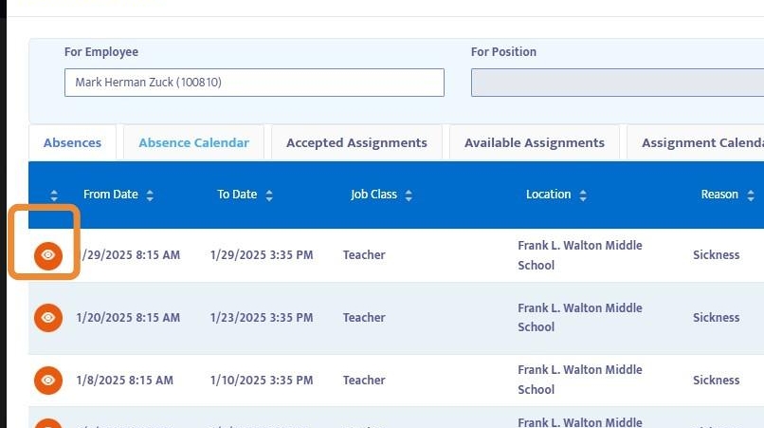View the 1/20/2025 absence with eye icon

tap(48, 318)
